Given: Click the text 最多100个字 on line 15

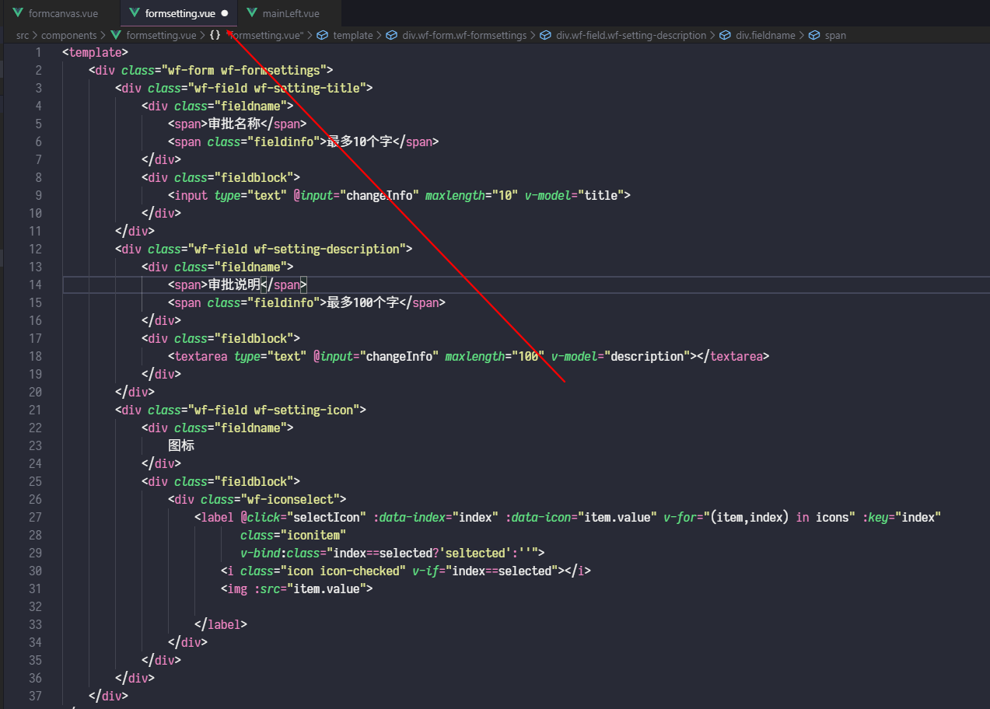Looking at the screenshot, I should [x=363, y=302].
